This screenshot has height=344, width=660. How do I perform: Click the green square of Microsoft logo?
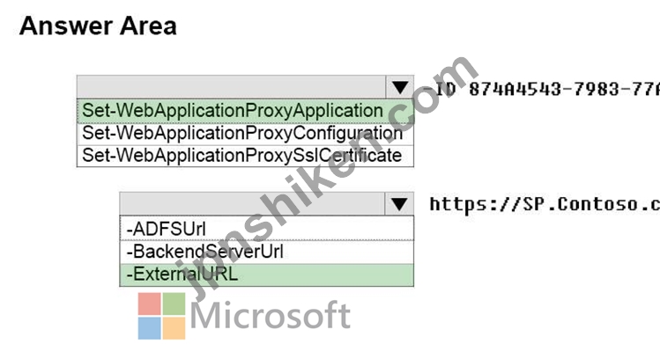tap(174, 304)
